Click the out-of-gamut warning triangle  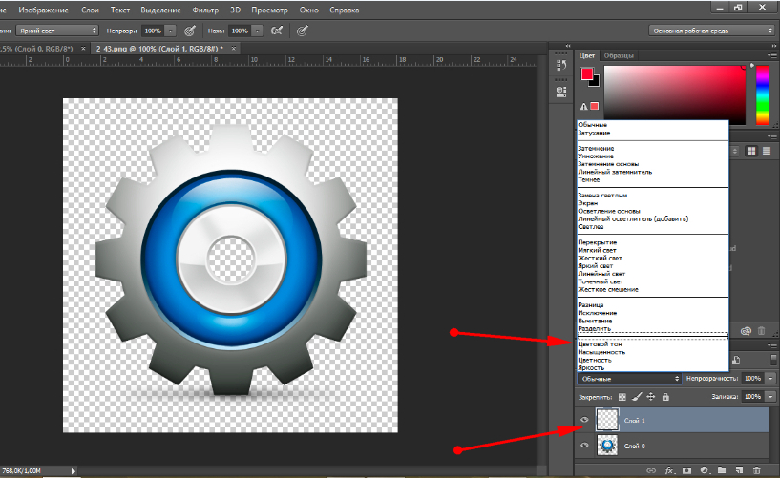583,106
